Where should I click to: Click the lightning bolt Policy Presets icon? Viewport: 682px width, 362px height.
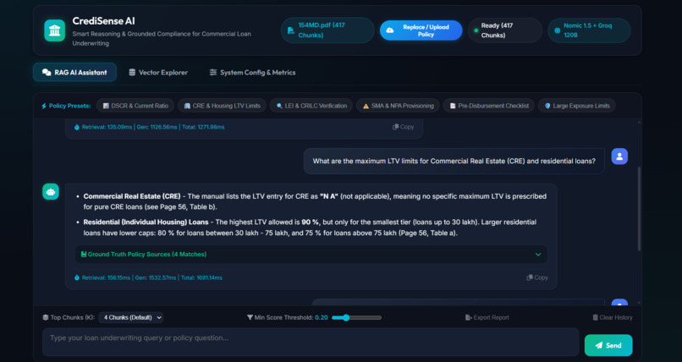pyautogui.click(x=44, y=106)
